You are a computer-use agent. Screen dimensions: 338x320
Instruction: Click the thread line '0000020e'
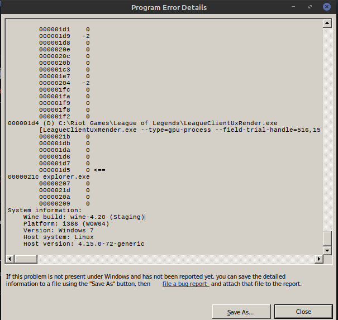tap(64, 50)
